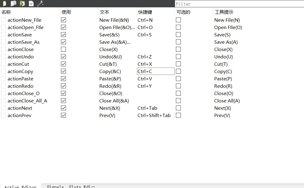This screenshot has width=304, height=188.
Task: Select the actionRedo row name
Action: pyautogui.click(x=20, y=86)
